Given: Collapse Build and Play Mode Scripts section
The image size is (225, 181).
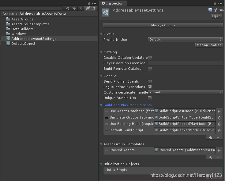Looking at the screenshot, I should 101,105.
